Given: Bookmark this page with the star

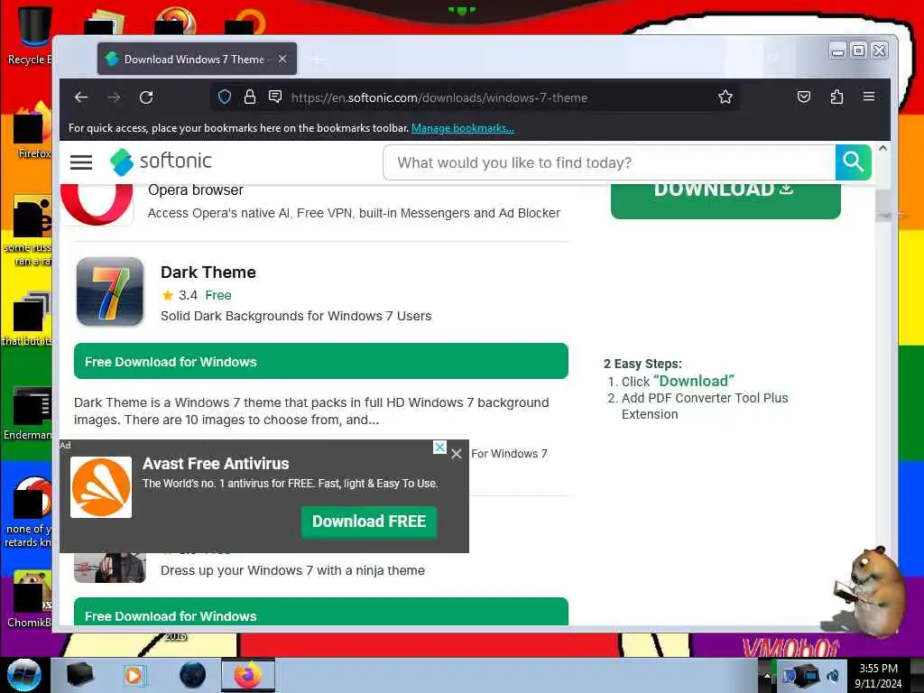Looking at the screenshot, I should [725, 97].
